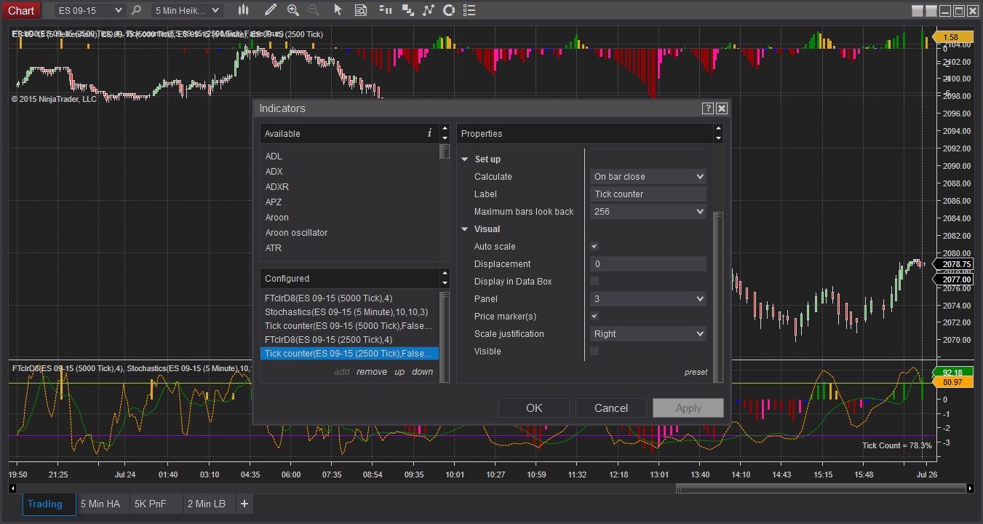
Task: Click the Chart Trader toolbar icon
Action: coord(386,10)
